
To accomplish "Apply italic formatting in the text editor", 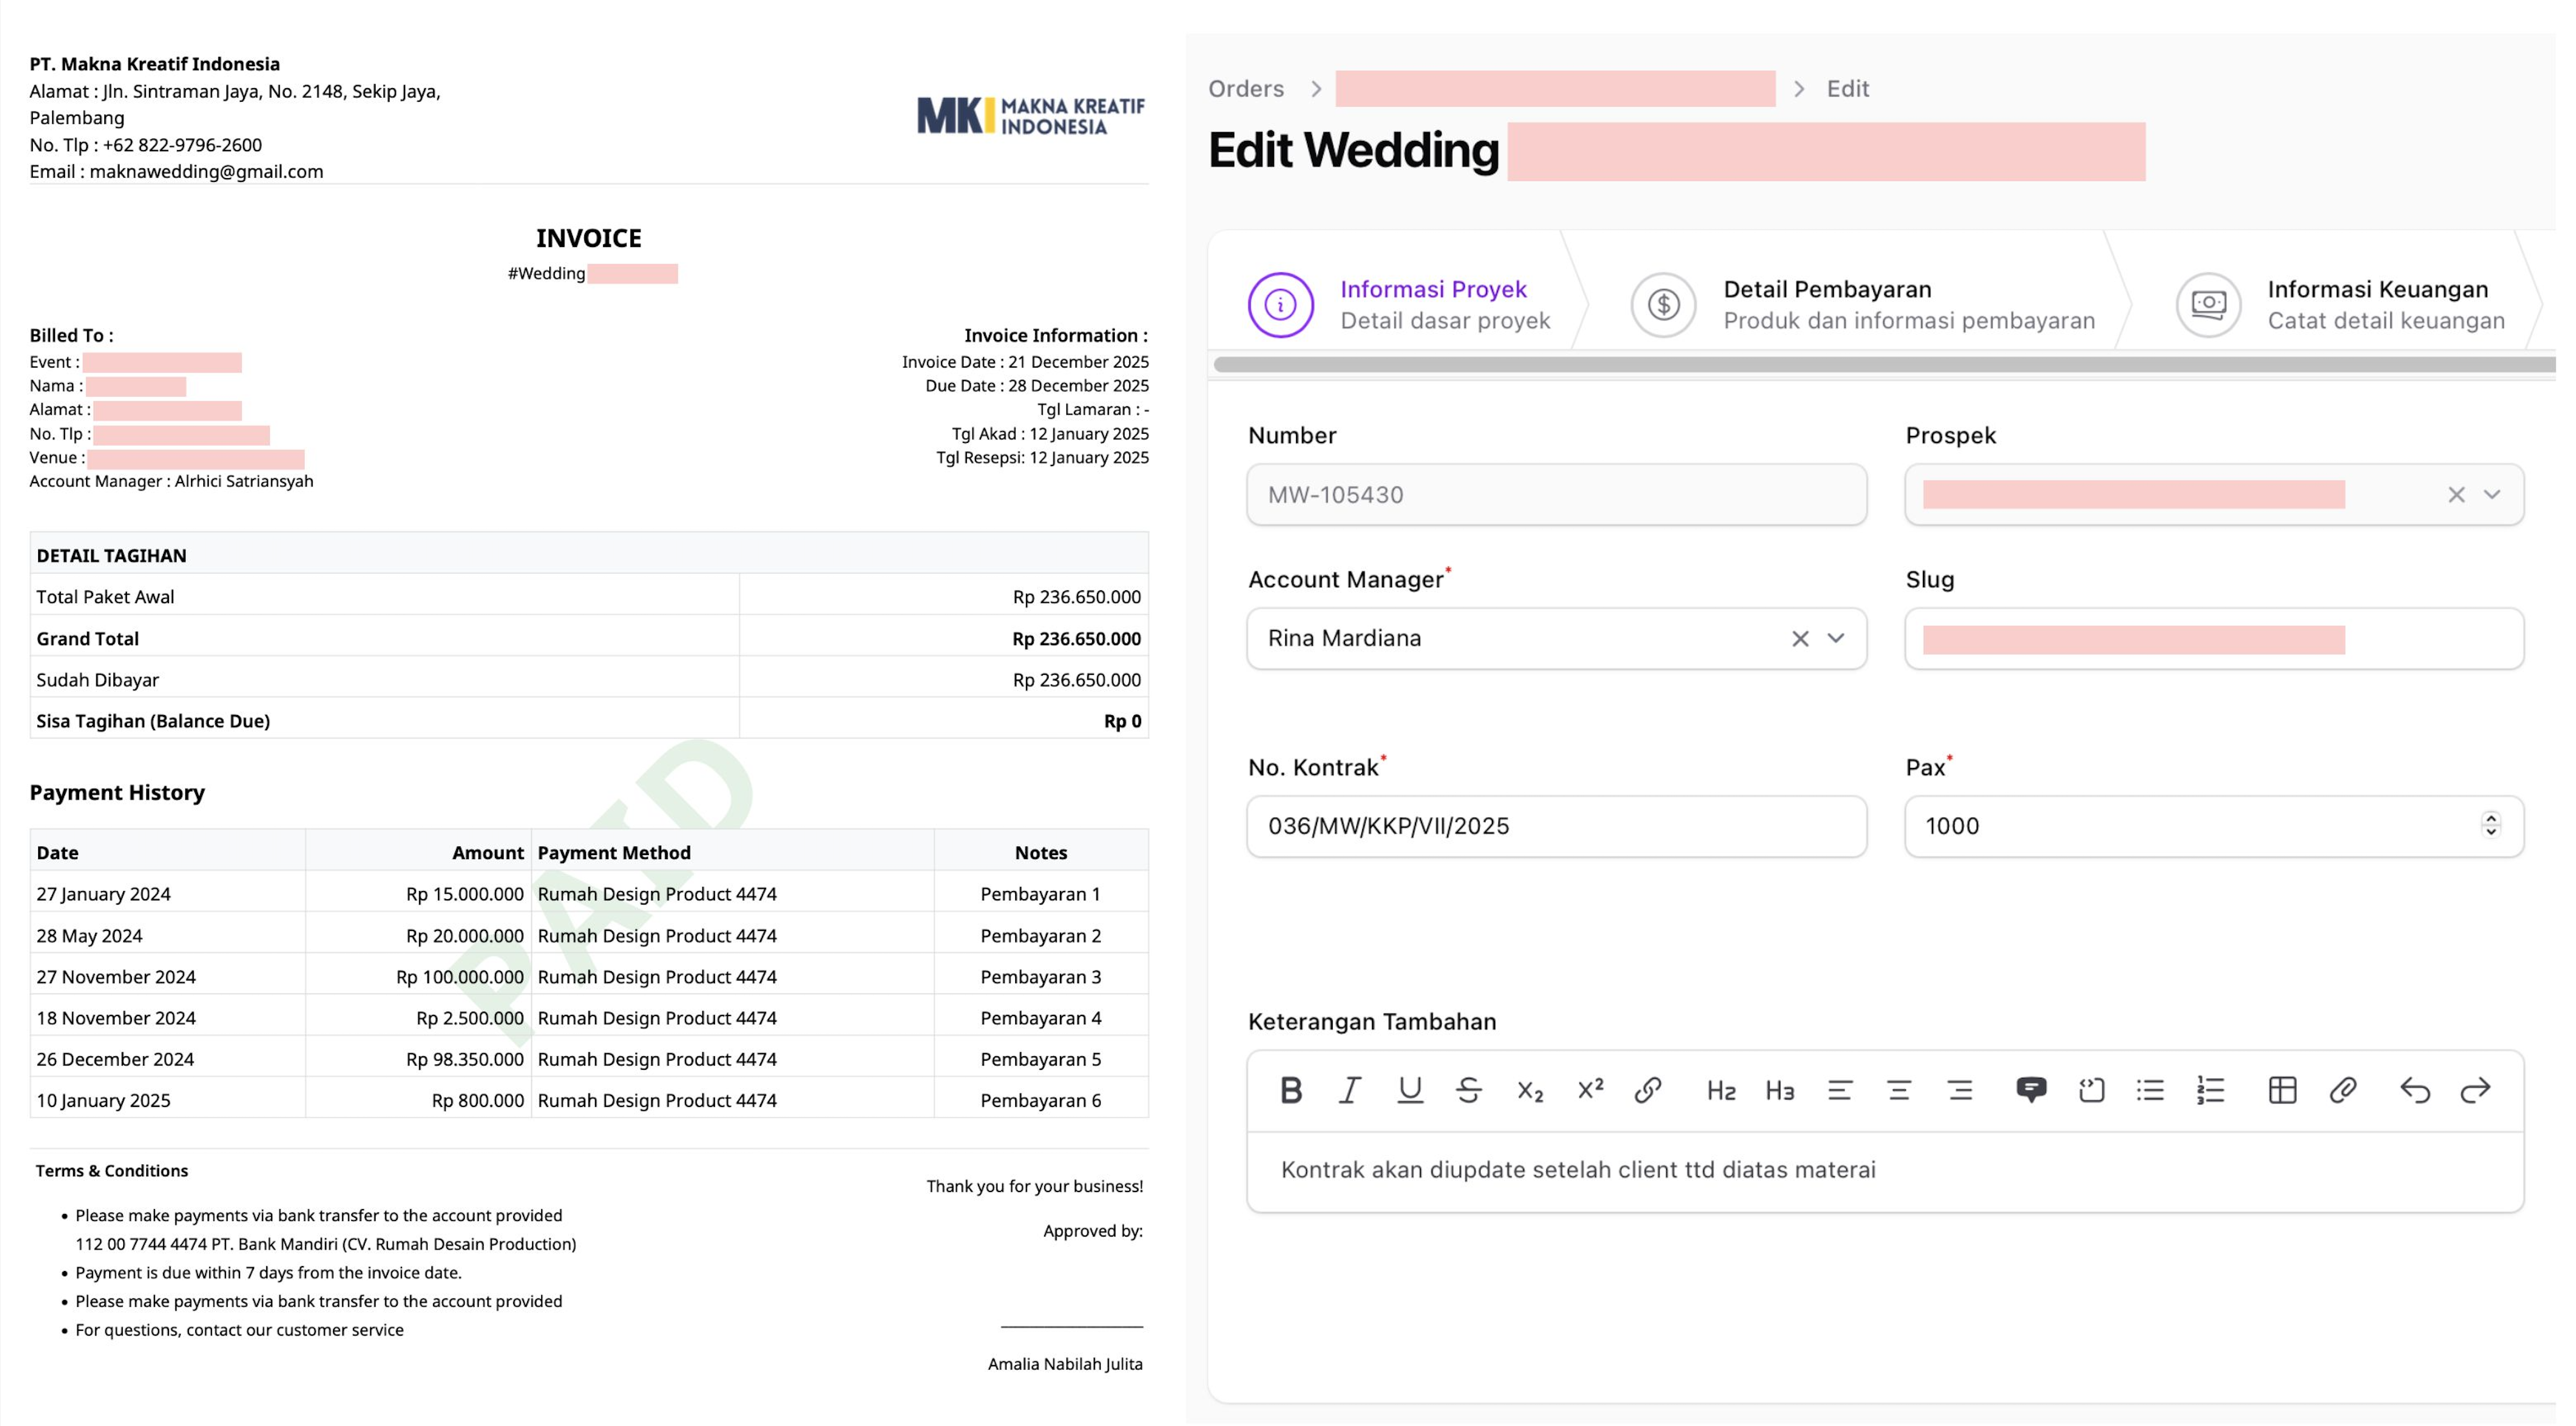I will (1349, 1089).
